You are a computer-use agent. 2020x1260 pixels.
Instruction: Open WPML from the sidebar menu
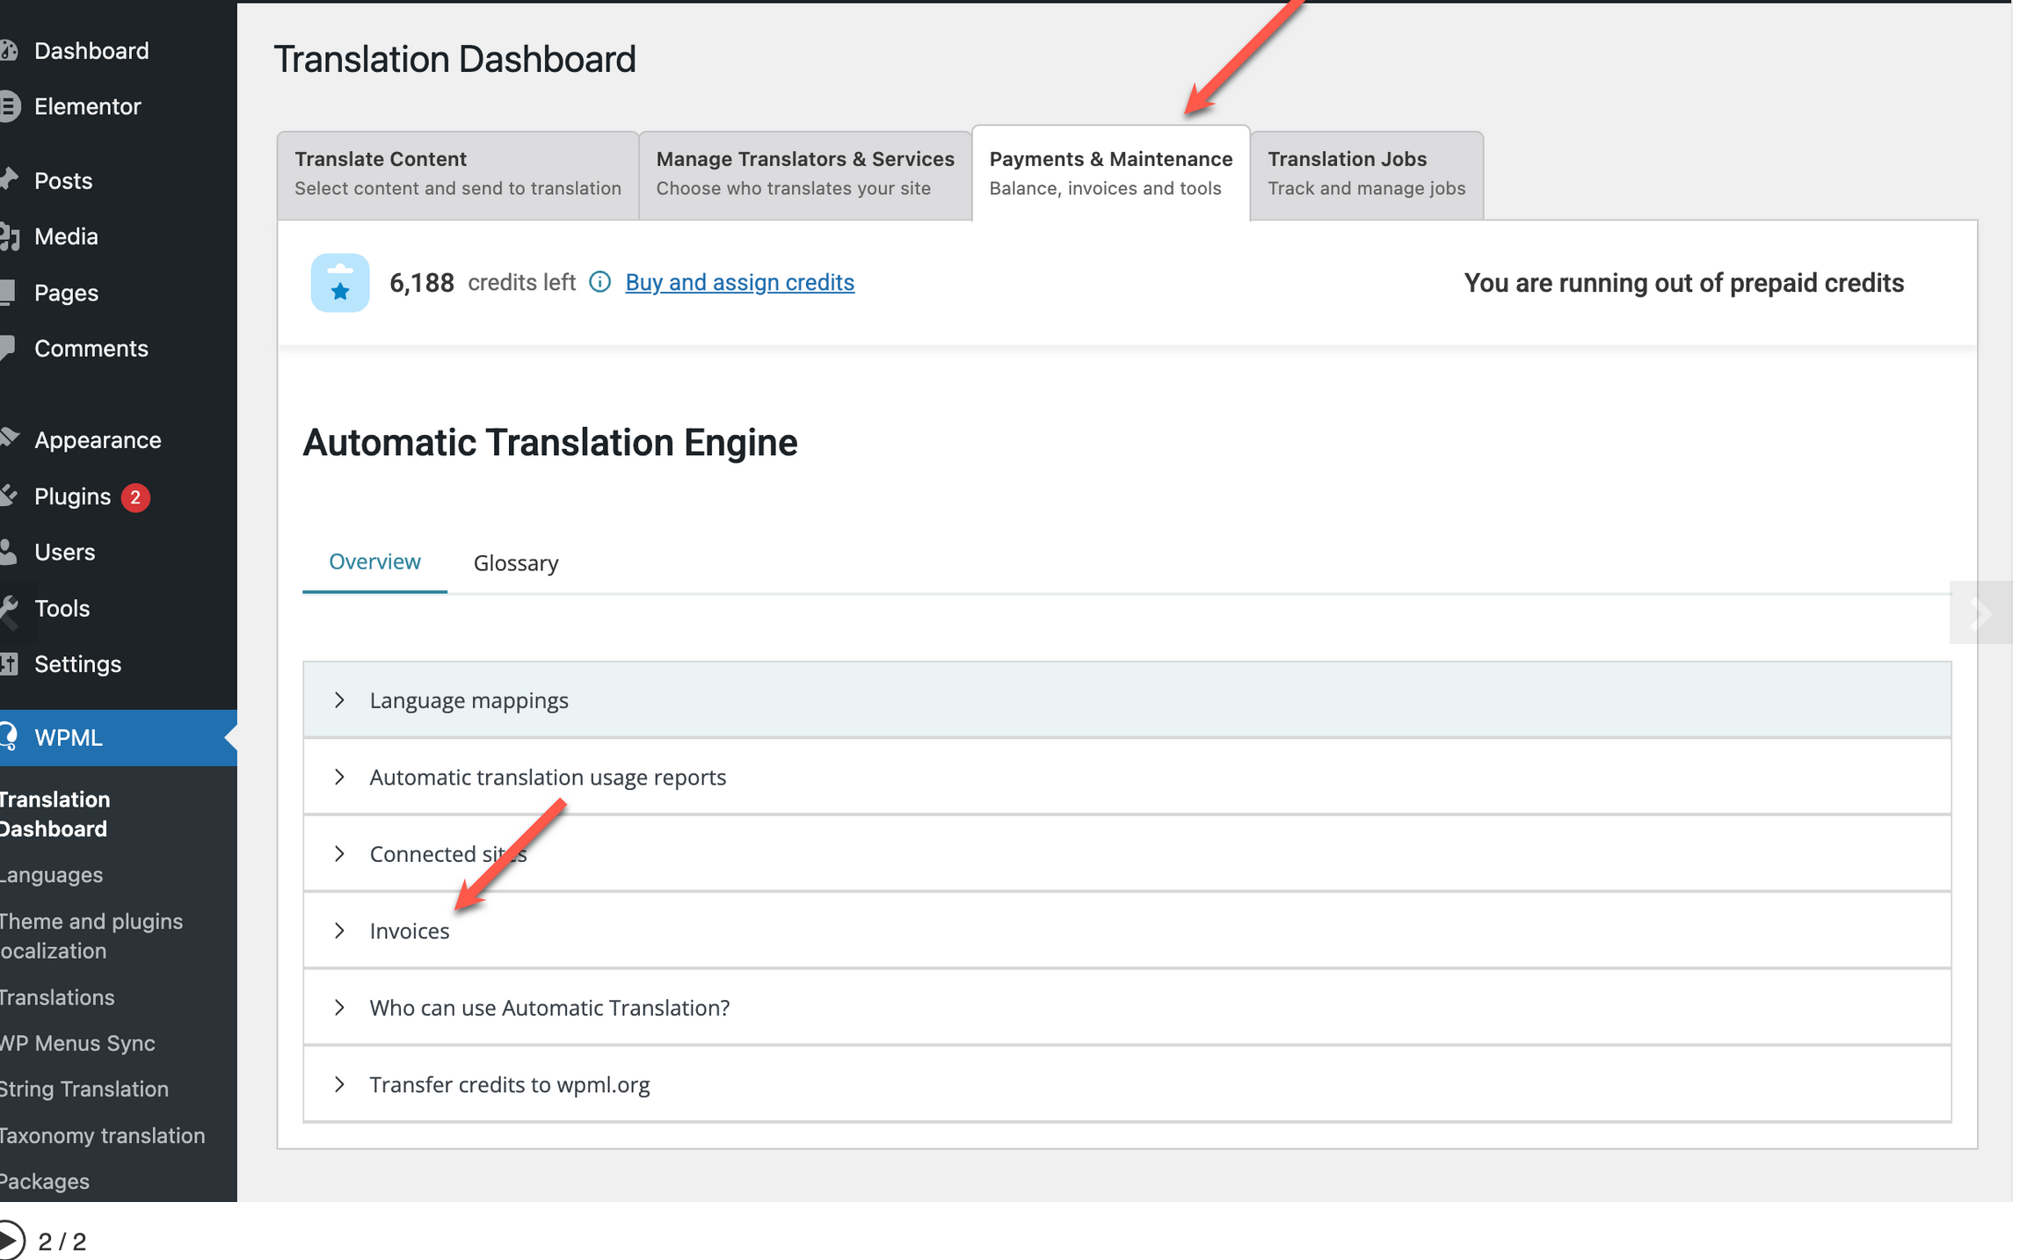[x=69, y=737]
